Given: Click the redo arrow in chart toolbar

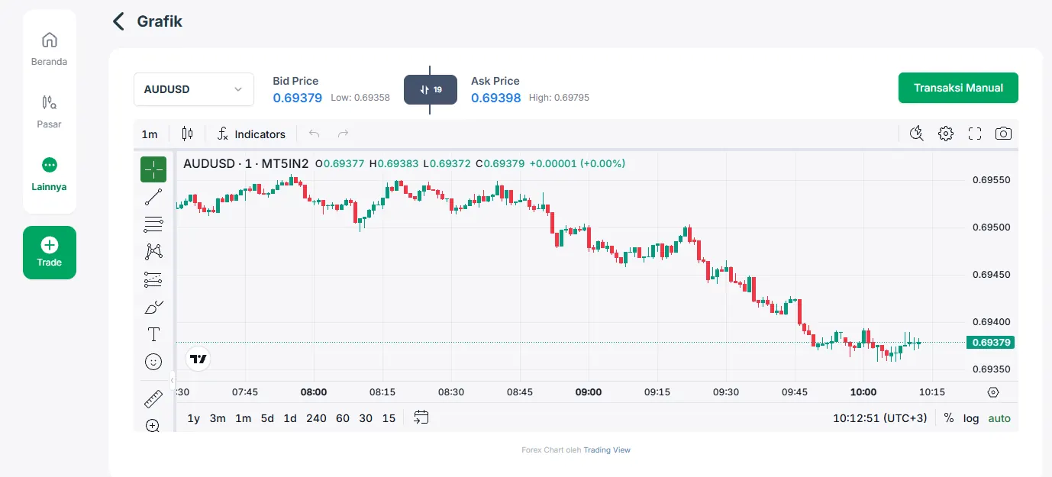Looking at the screenshot, I should [x=343, y=134].
